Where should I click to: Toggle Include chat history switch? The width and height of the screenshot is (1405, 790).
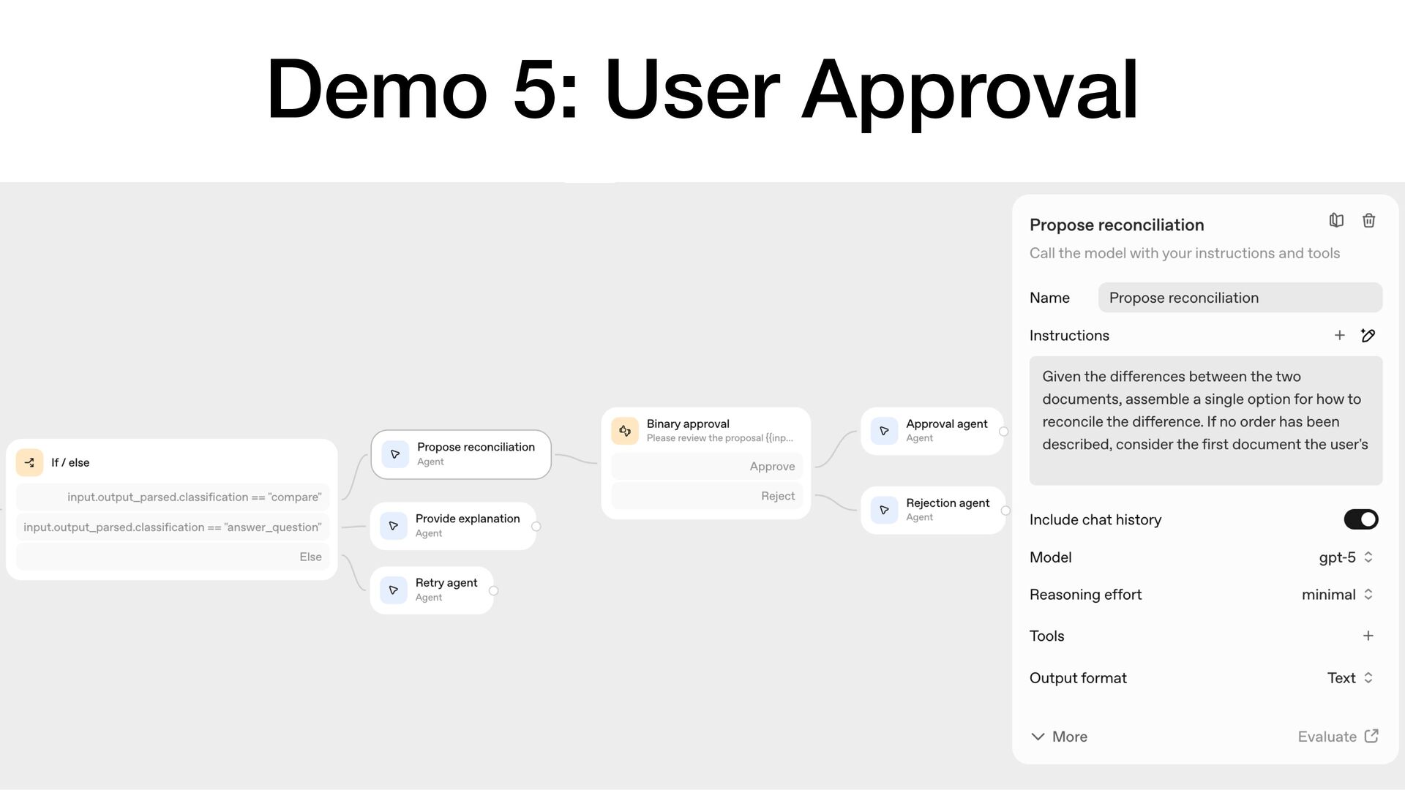coord(1360,519)
